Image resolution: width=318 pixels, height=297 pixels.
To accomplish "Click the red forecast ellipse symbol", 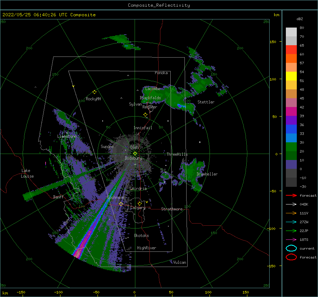I will point(291,257).
